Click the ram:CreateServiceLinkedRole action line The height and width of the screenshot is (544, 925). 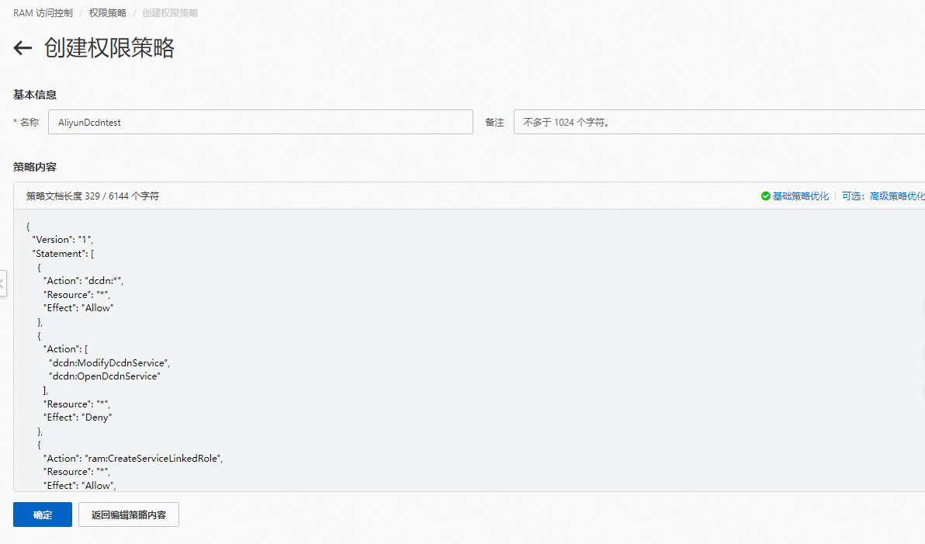pos(133,459)
